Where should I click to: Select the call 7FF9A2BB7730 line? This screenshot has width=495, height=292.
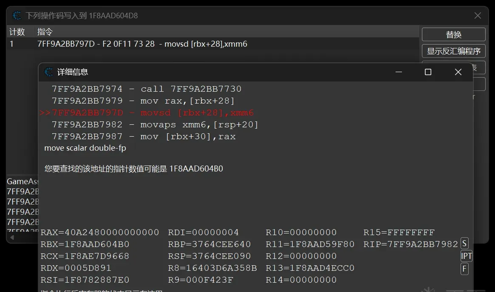[x=147, y=89]
